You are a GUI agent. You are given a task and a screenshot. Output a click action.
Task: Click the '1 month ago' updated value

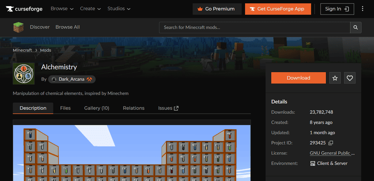coord(322,133)
